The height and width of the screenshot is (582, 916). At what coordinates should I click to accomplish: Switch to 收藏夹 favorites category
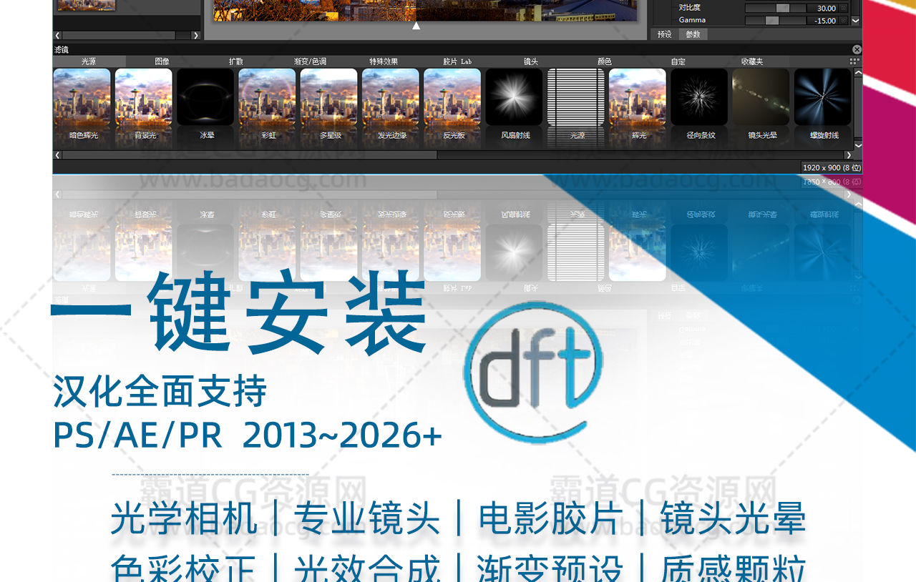[751, 61]
